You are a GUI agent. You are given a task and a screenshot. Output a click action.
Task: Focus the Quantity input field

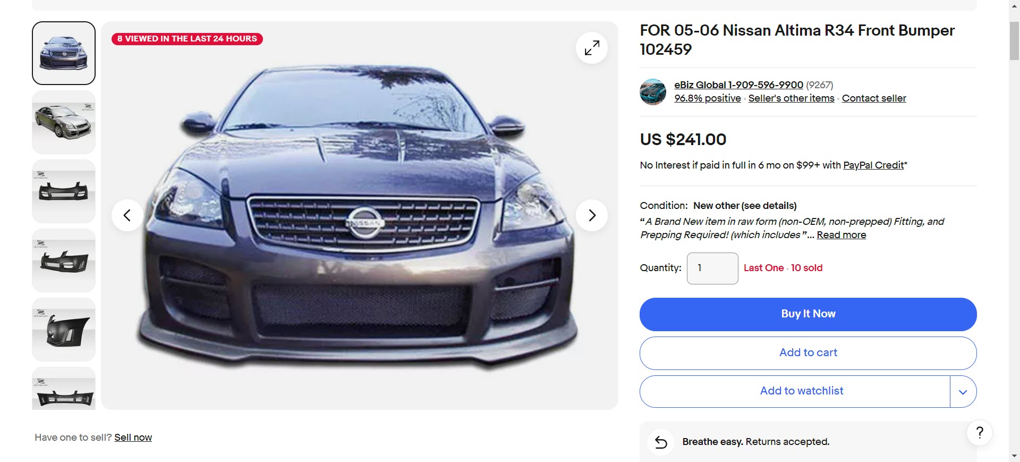(712, 268)
